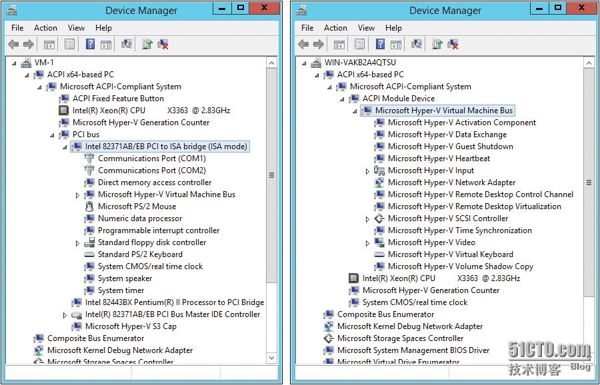Click Back arrow in WIN-VAKB2A4QTSU window toolbar
600x385 pixels.
coord(303,45)
